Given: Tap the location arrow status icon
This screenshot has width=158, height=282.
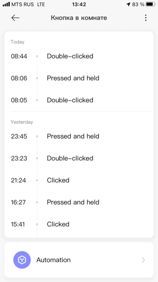Looking at the screenshot, I should (128, 4).
